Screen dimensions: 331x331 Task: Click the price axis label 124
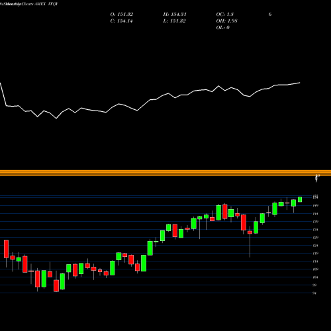(x=316, y=246)
